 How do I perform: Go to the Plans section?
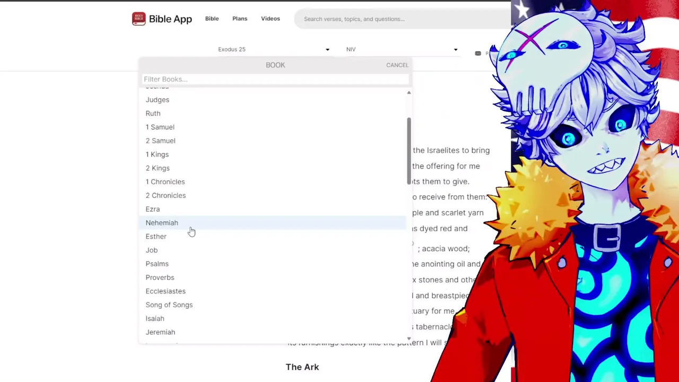240,19
